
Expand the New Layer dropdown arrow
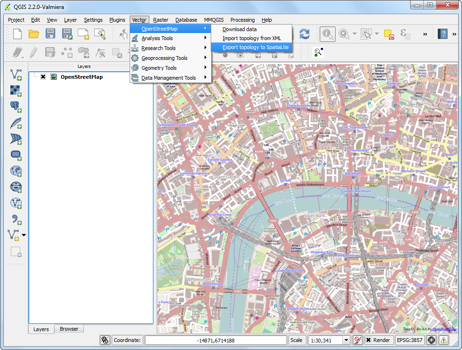click(24, 235)
